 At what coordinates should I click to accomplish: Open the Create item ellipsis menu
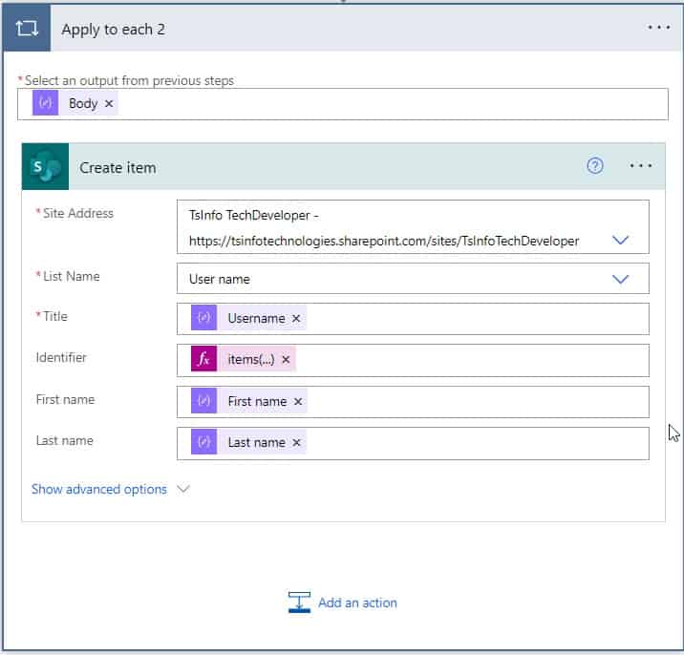click(640, 166)
